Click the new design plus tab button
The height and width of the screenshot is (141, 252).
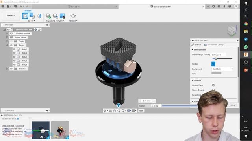pyautogui.click(x=208, y=7)
